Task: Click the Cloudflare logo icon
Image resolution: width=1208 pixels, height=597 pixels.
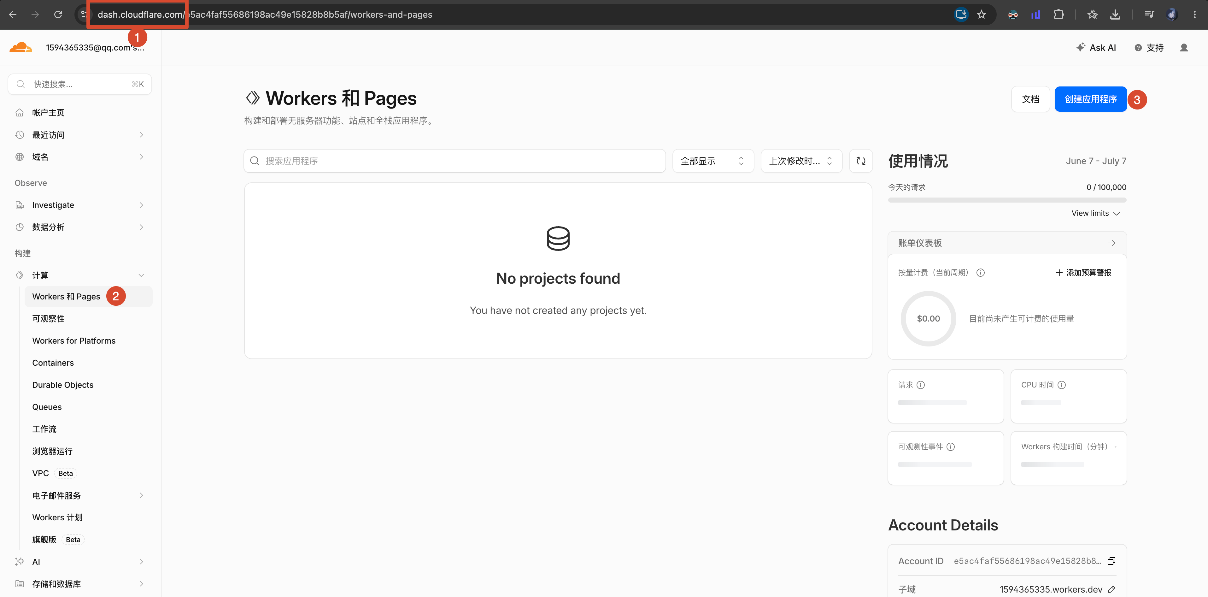Action: tap(21, 47)
